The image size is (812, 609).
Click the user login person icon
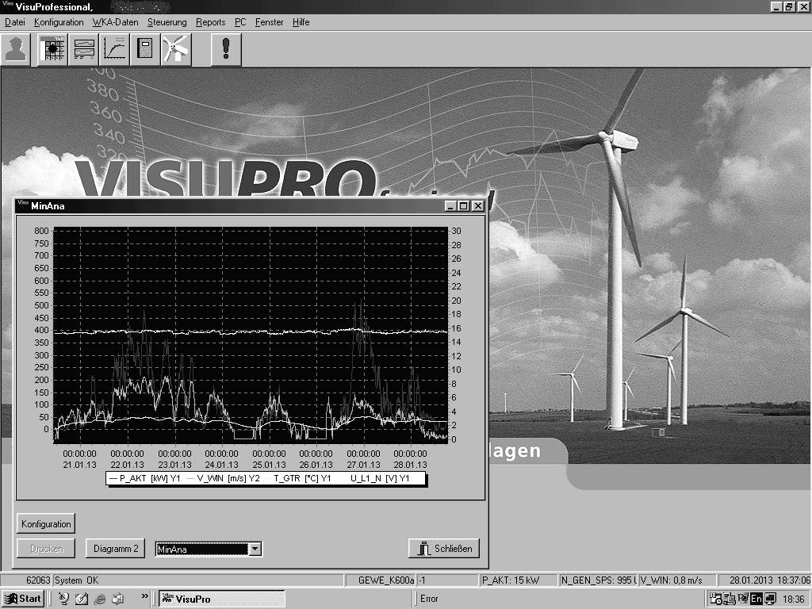coord(16,50)
